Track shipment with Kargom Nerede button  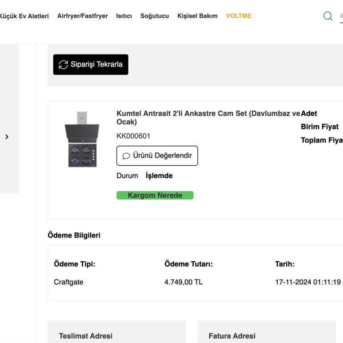[x=155, y=195]
